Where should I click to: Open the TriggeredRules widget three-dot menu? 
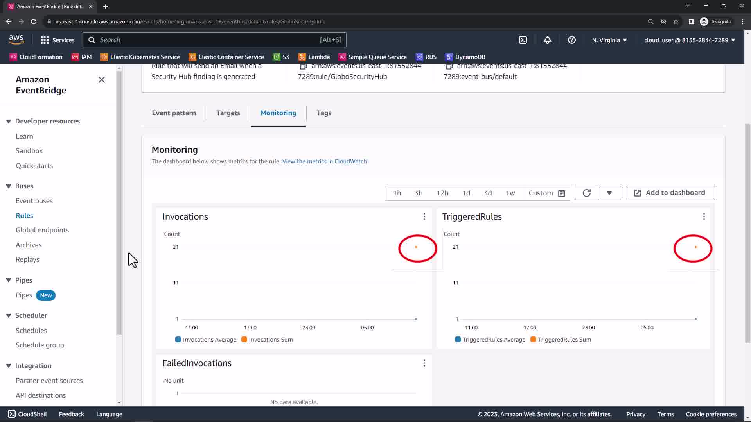click(704, 216)
